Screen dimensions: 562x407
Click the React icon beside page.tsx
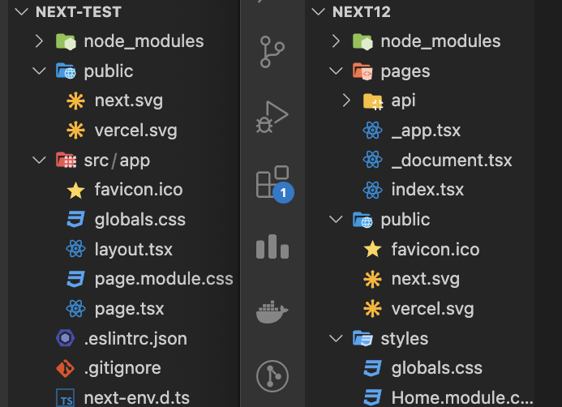(76, 309)
